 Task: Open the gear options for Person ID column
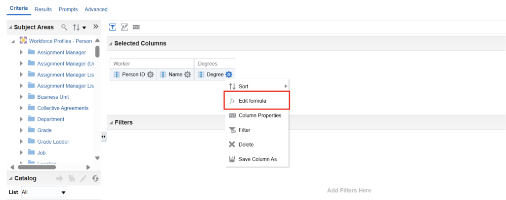150,75
